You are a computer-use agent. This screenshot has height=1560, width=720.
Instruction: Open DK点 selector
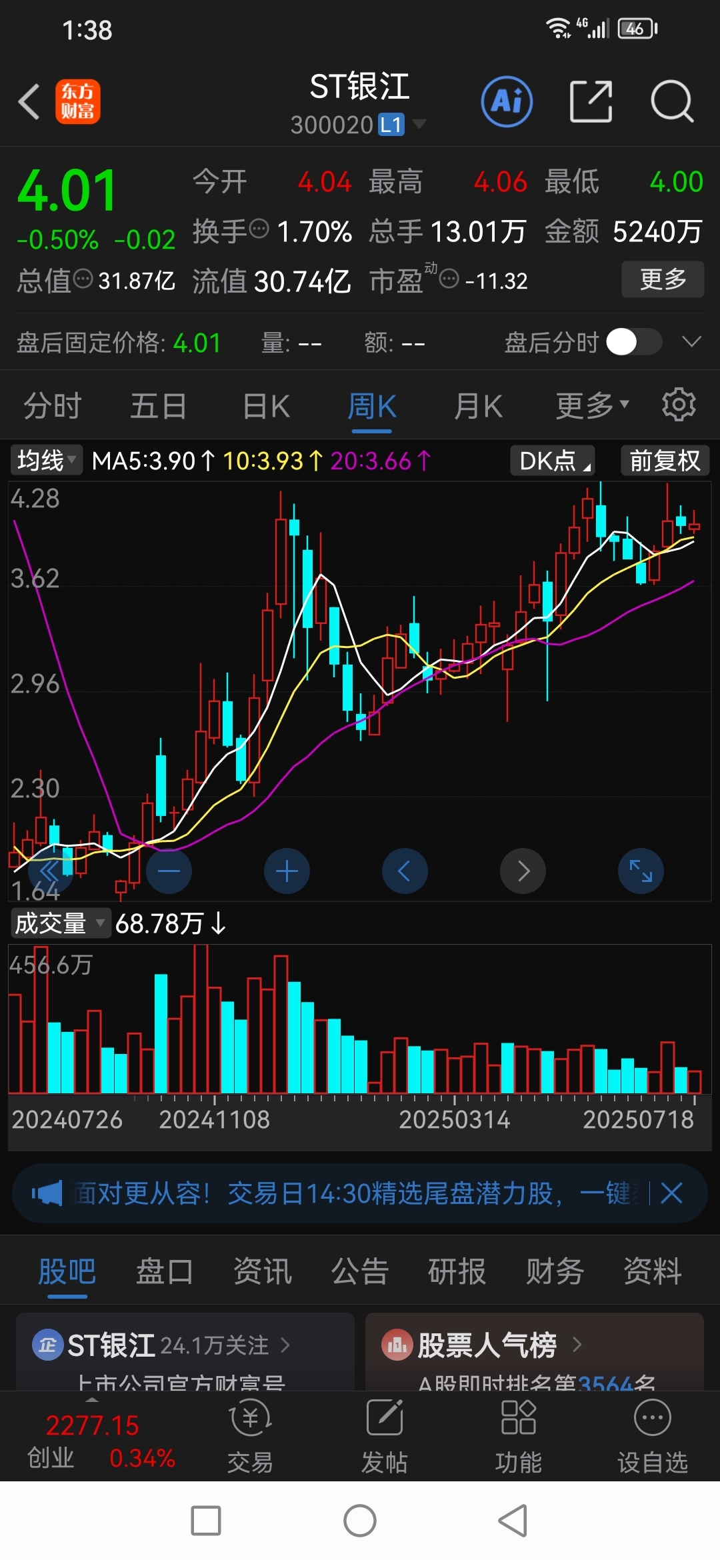coord(553,460)
